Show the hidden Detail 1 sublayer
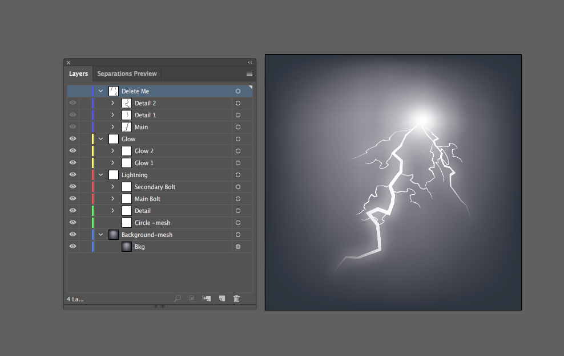Image resolution: width=564 pixels, height=356 pixels. click(72, 115)
